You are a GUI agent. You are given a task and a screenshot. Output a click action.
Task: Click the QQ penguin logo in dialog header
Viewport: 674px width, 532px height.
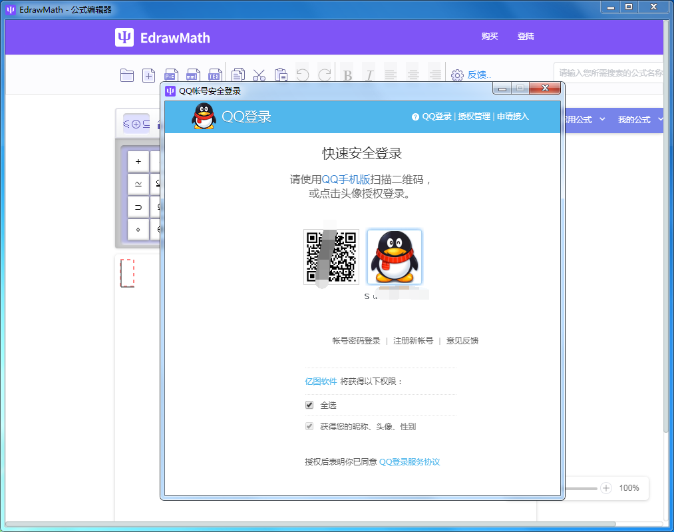(x=204, y=116)
